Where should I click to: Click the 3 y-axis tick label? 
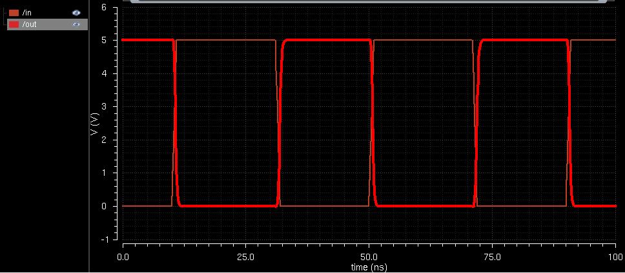104,106
